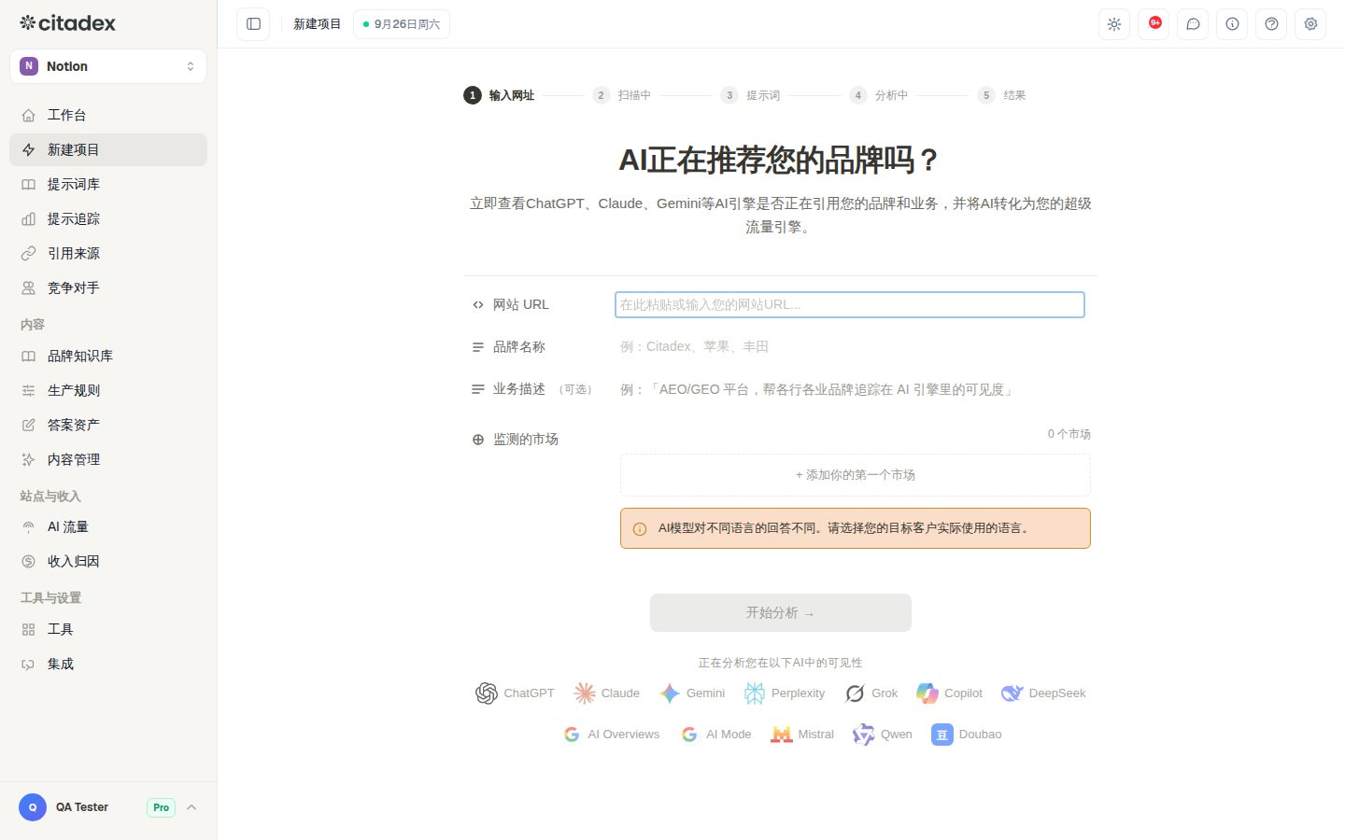Open 提示追踪 in the sidebar
Viewport: 1345px width, 840px height.
pyautogui.click(x=108, y=218)
